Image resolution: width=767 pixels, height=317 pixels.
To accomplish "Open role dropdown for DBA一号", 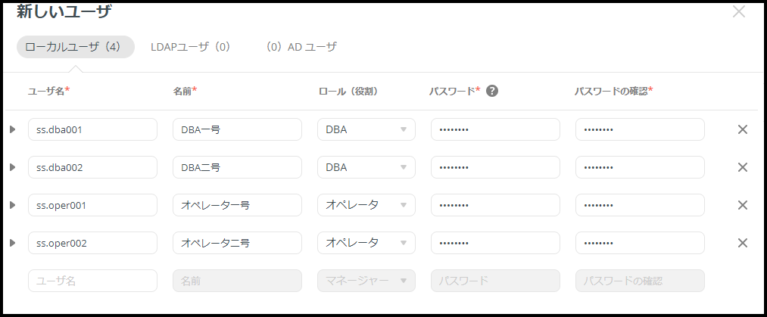I will (366, 129).
